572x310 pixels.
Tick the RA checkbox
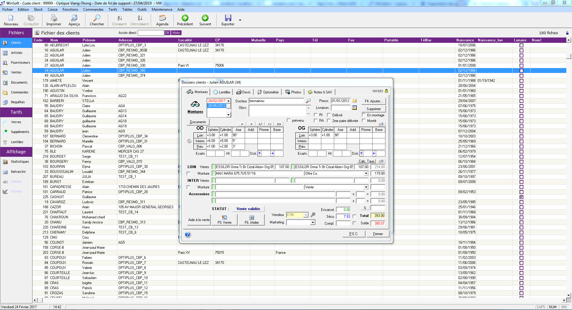pyautogui.click(x=316, y=120)
